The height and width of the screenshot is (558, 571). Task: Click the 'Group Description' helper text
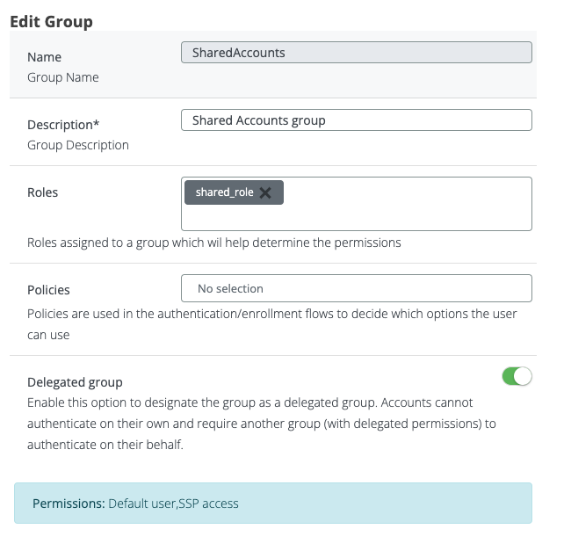78,145
